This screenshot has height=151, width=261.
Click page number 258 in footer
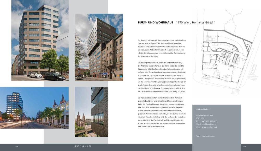pyautogui.click(x=16, y=147)
